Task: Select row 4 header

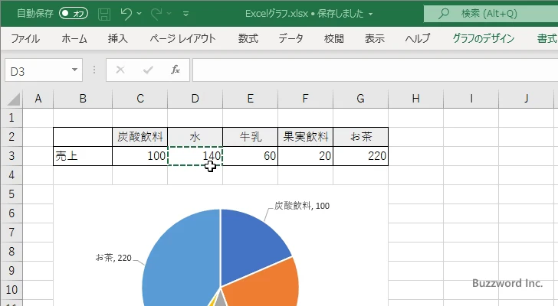Action: (11, 175)
